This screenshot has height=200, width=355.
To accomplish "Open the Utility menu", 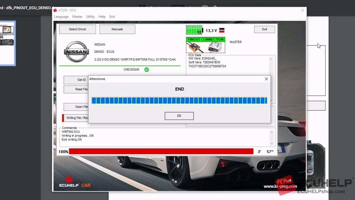I will coord(90,17).
